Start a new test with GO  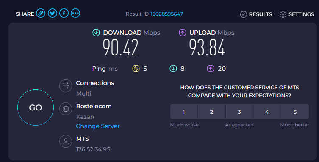pos(36,107)
